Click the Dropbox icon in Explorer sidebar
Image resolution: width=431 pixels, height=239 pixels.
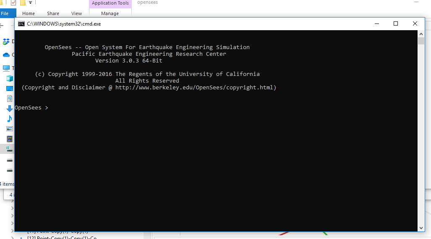(x=6, y=42)
